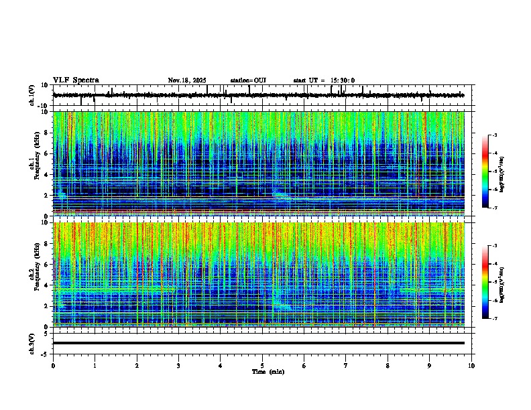The image size is (531, 410).
Task: Click the 'ch.3(V)' axis label
Action: pyautogui.click(x=32, y=344)
